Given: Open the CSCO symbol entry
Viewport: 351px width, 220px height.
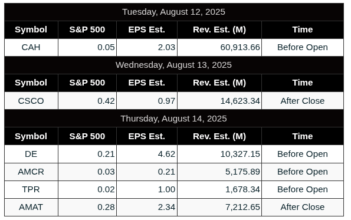Looking at the screenshot, I should pos(31,101).
